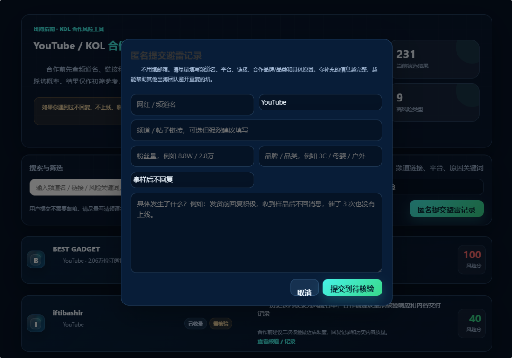512x358 pixels.
Task: Click the 取消 button in dialog
Action: point(304,288)
